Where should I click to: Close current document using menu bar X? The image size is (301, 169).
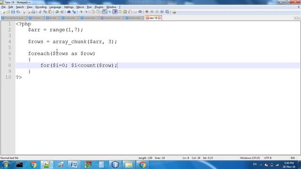(299, 7)
